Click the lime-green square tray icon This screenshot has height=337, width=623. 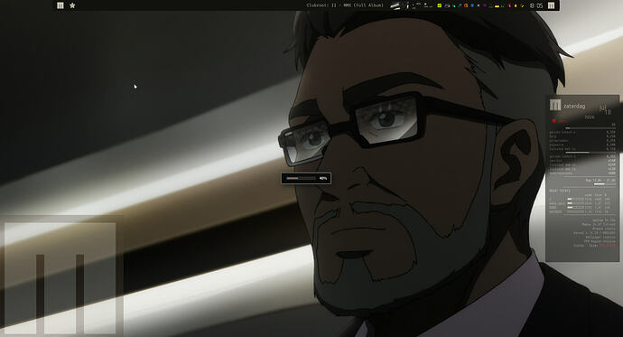(x=440, y=5)
